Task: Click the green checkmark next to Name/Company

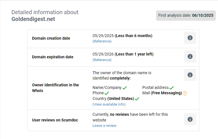Action: (124, 88)
